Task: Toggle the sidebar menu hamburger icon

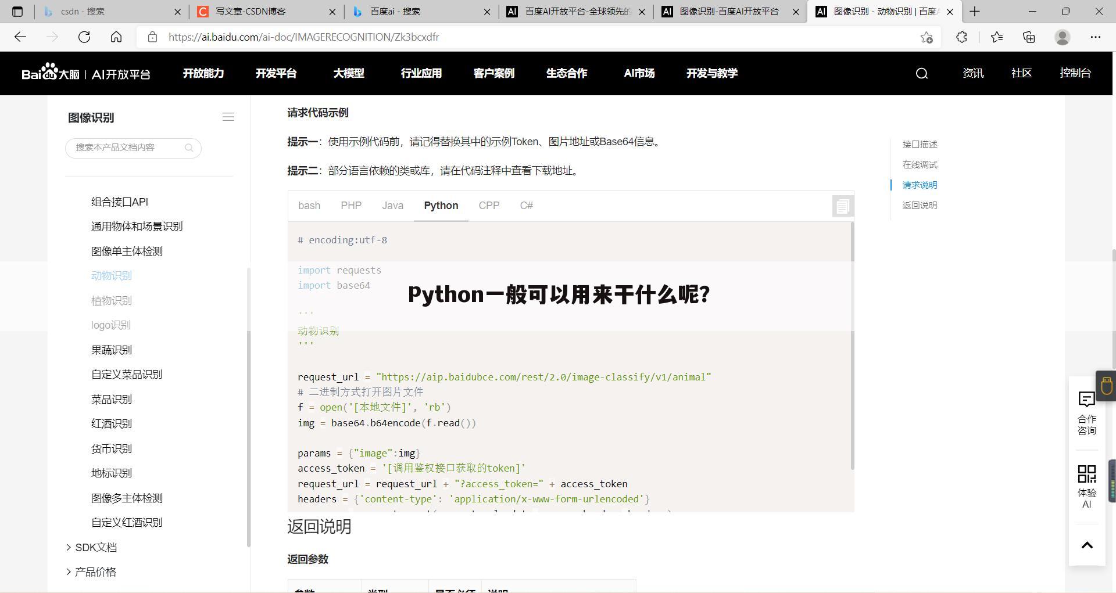Action: tap(228, 117)
